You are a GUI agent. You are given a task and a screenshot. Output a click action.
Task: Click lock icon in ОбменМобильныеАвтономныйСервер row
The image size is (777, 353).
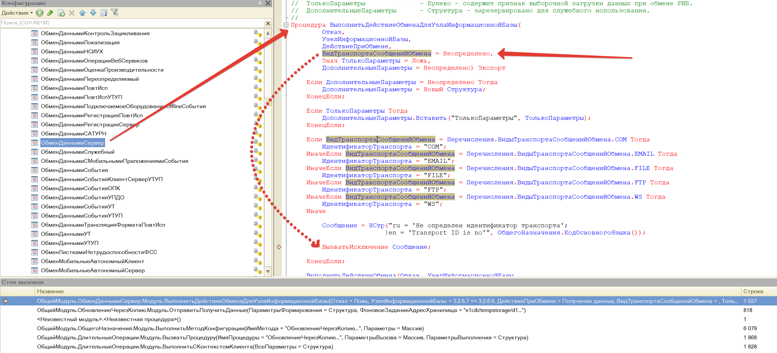pos(257,270)
